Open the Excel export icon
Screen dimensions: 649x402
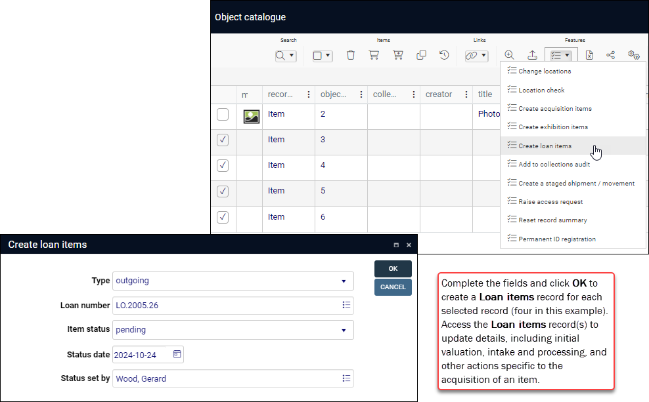coord(589,55)
